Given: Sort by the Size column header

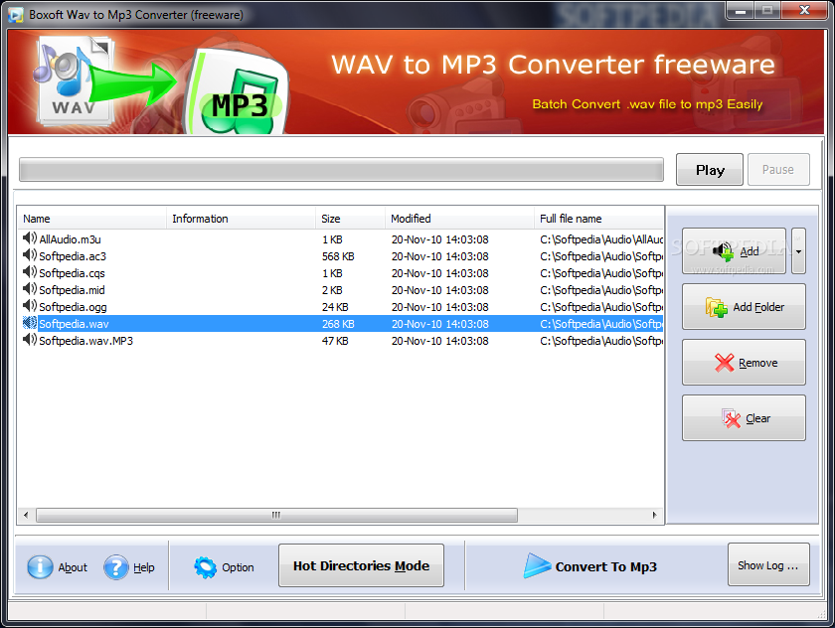Looking at the screenshot, I should [x=350, y=219].
